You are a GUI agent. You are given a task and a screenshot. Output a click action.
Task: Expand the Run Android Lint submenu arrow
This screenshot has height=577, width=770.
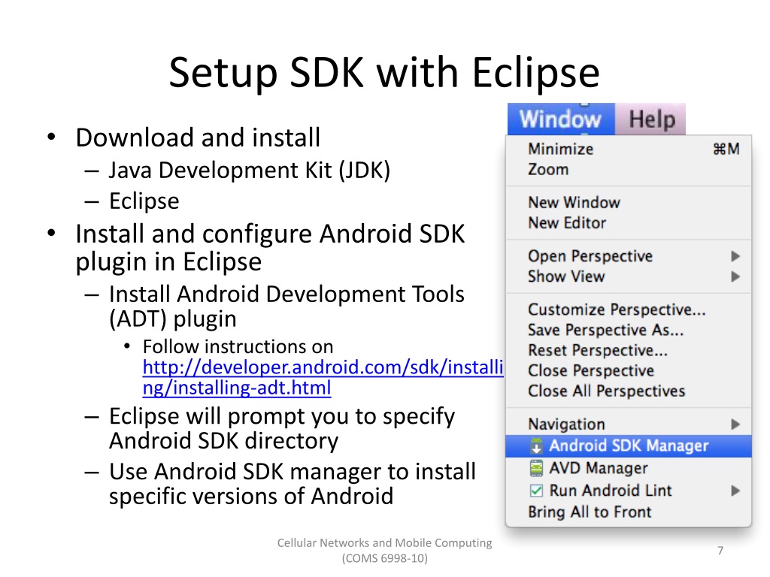click(x=735, y=491)
